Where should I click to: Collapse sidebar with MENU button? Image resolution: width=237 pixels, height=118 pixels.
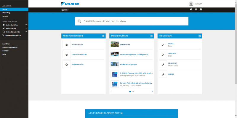[x=65, y=10]
